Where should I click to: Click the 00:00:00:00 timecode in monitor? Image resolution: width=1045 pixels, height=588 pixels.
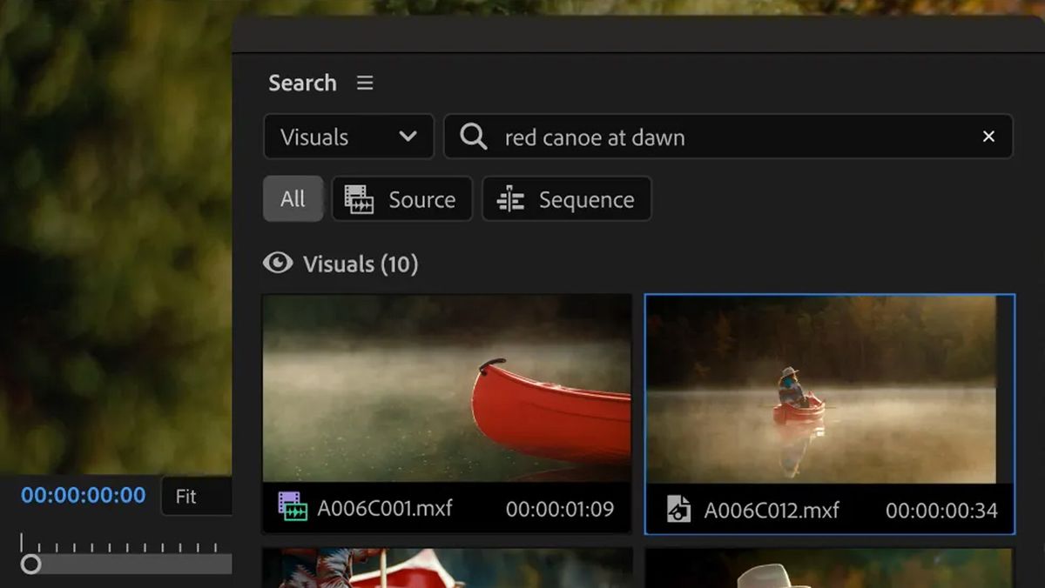point(83,496)
